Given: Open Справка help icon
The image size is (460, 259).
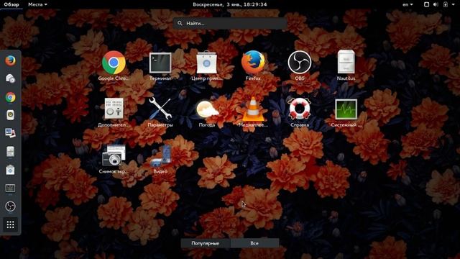Looking at the screenshot, I should point(299,109).
